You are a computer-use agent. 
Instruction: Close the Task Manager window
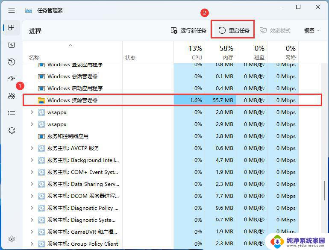point(318,7)
